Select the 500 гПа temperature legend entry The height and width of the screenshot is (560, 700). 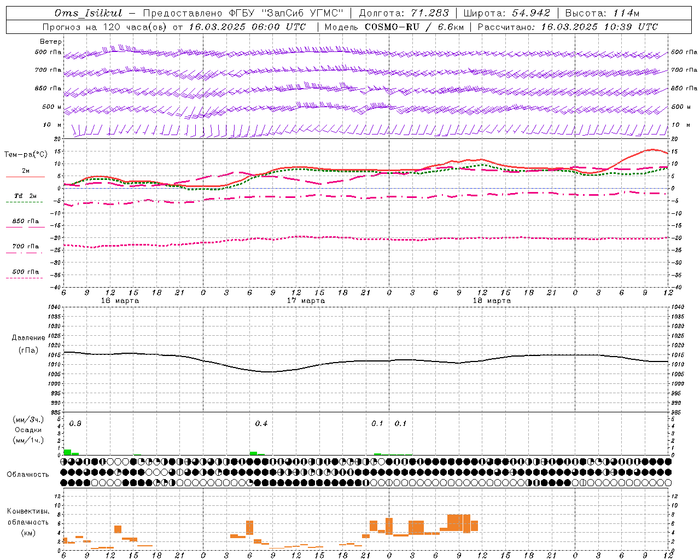pyautogui.click(x=26, y=272)
